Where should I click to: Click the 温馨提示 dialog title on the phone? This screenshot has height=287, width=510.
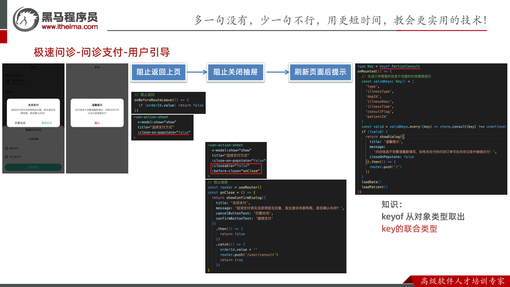[x=97, y=105]
